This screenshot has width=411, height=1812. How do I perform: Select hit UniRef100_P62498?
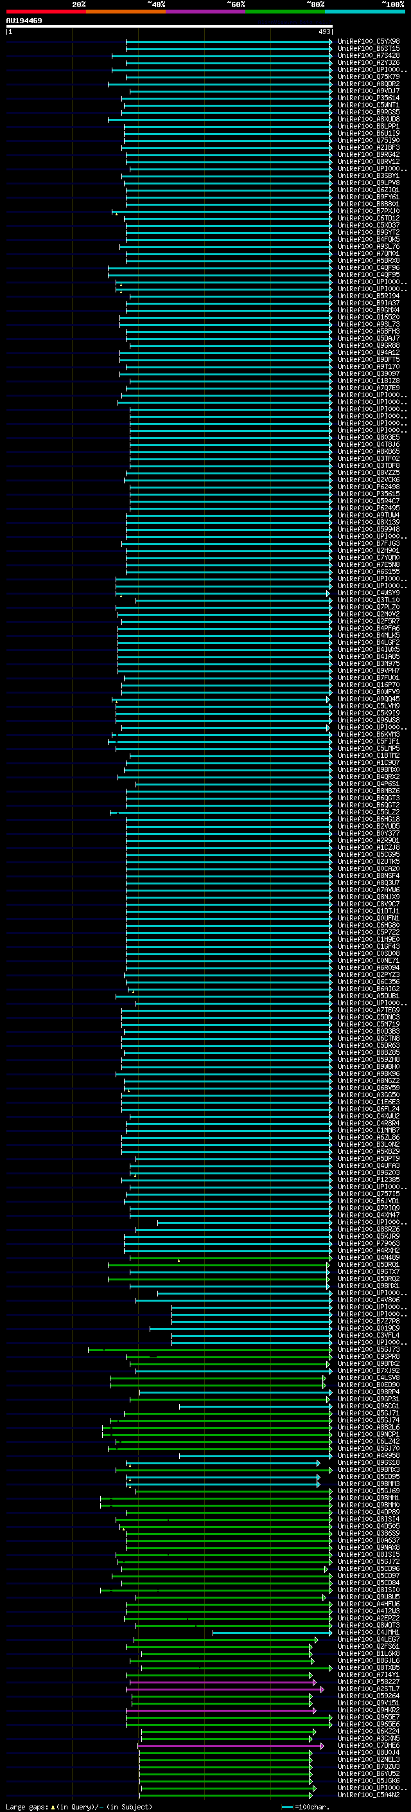click(369, 487)
